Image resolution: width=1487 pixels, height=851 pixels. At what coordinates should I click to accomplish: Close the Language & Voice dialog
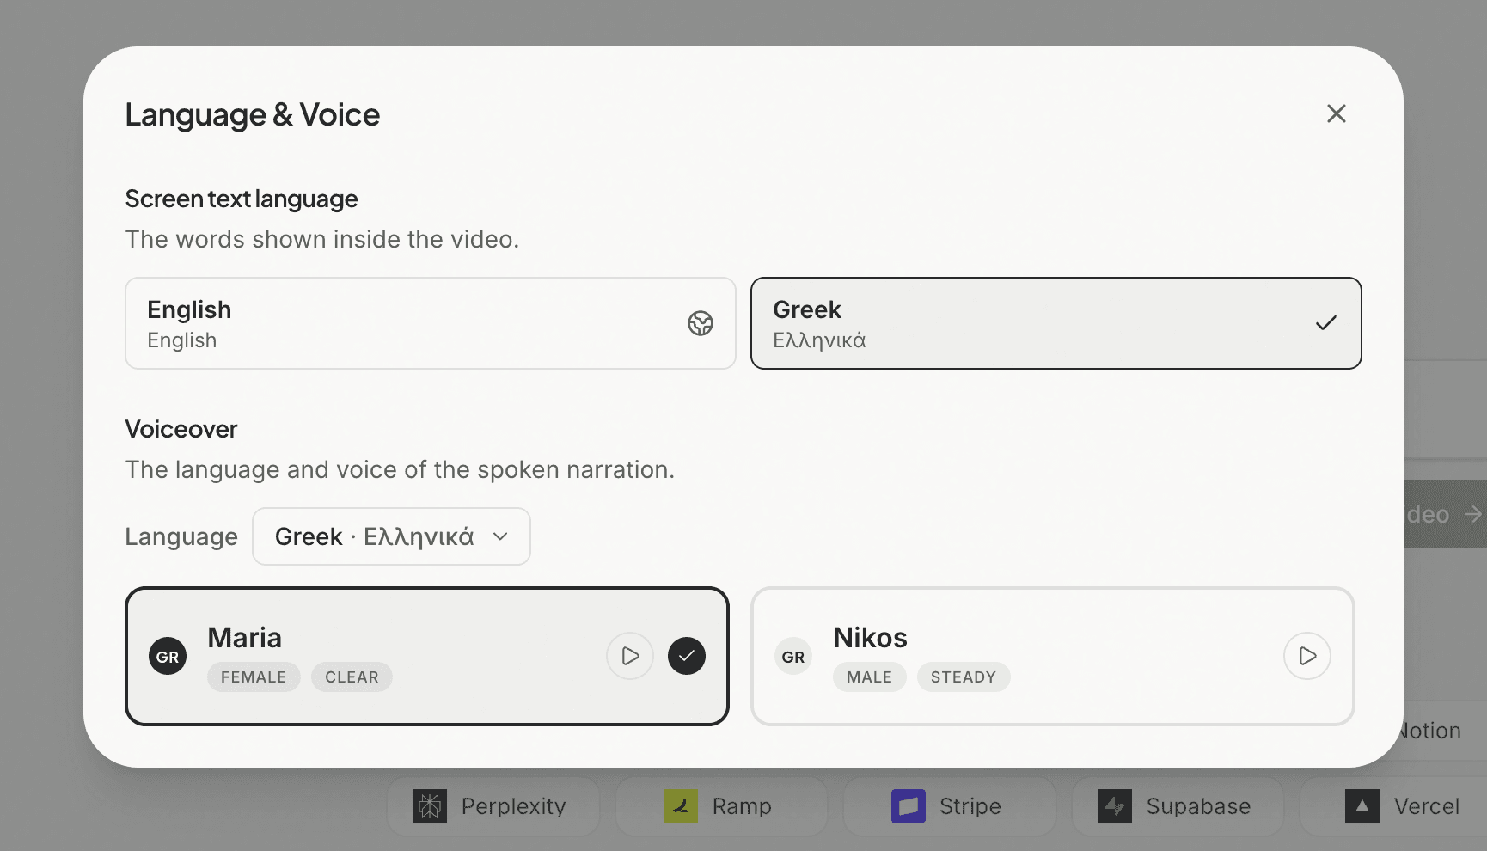pos(1336,113)
